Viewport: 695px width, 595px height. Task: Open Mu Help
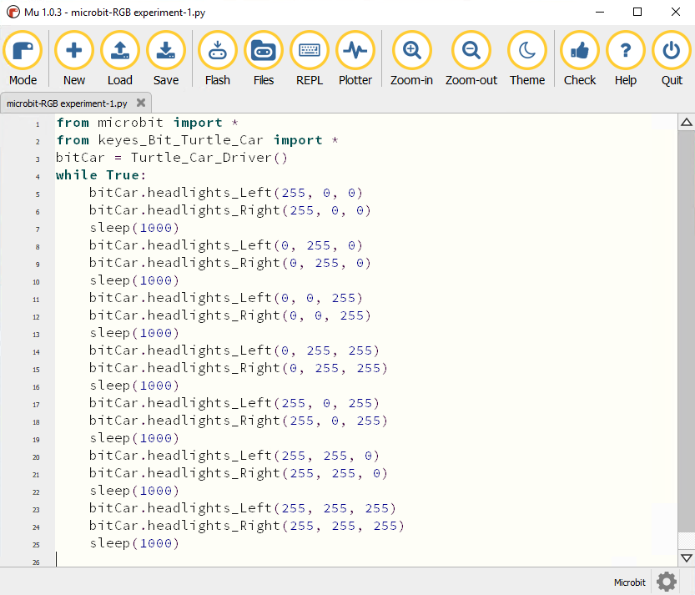point(626,58)
